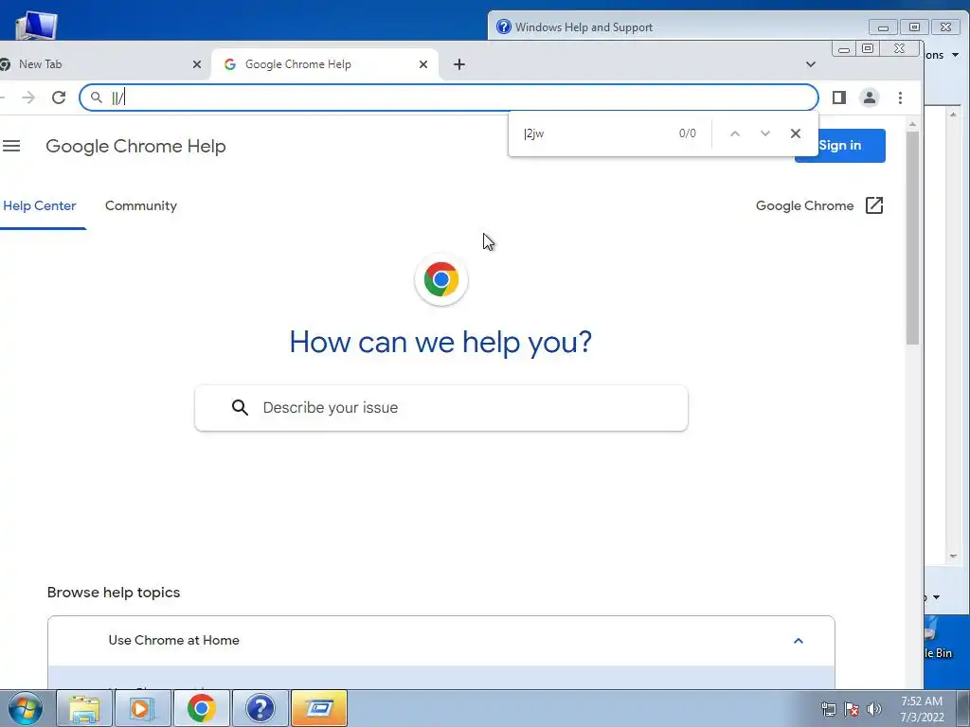Open Windows Explorer from the taskbar
Viewport: 970px width, 727px height.
pyautogui.click(x=84, y=708)
